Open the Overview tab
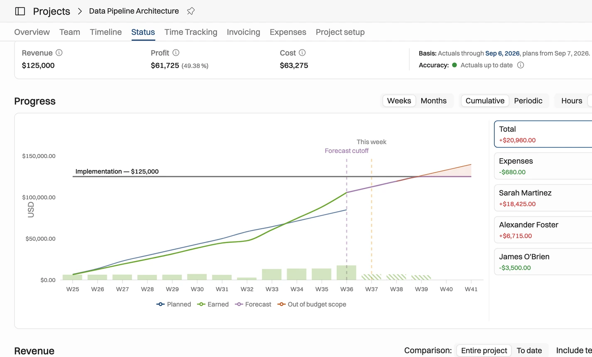This screenshot has height=357, width=592. pos(32,32)
